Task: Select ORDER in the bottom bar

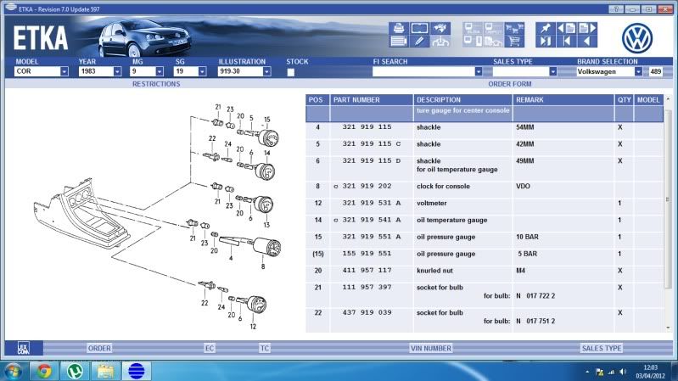Action: [99, 348]
